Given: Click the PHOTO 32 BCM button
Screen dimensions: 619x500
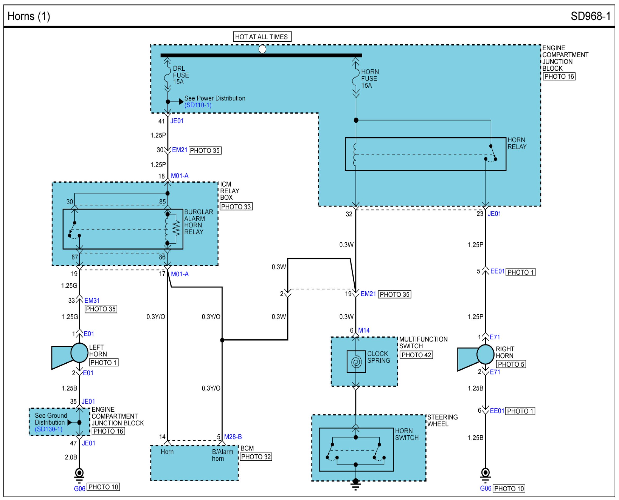Looking at the screenshot, I should click(x=256, y=457).
